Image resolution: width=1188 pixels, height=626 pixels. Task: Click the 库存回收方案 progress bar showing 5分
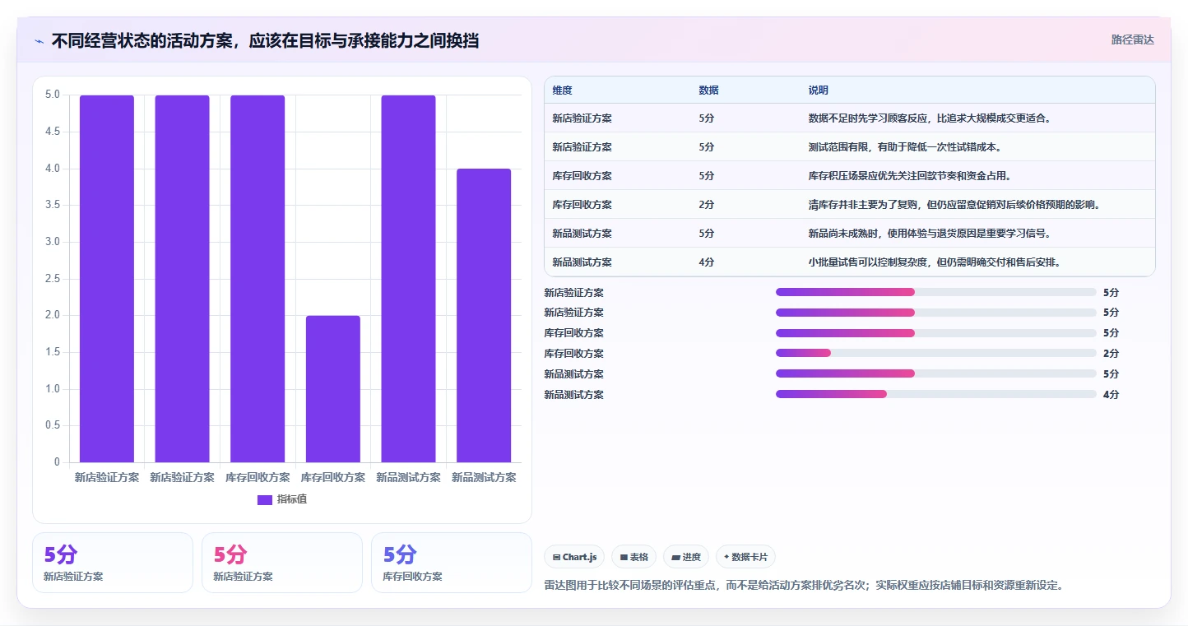tap(936, 333)
